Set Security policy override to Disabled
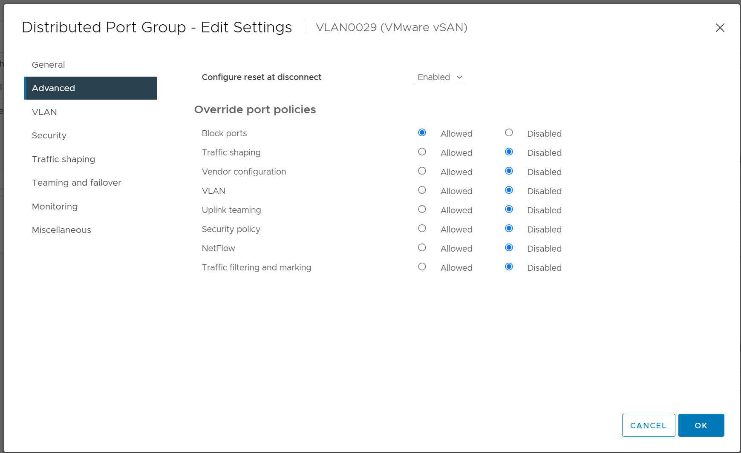This screenshot has width=741, height=453. tap(509, 228)
